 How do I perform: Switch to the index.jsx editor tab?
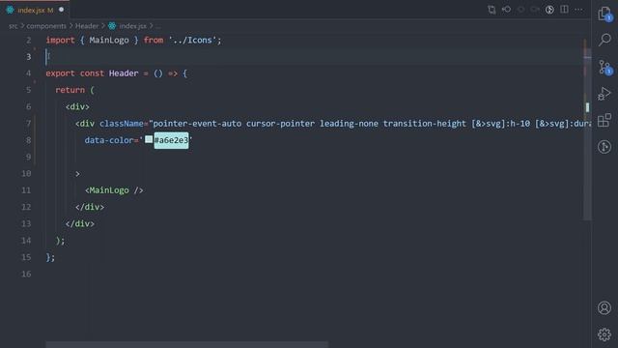pyautogui.click(x=35, y=11)
